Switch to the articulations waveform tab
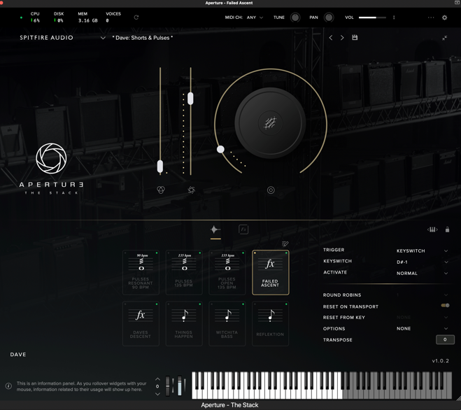This screenshot has height=410, width=461. (x=215, y=229)
